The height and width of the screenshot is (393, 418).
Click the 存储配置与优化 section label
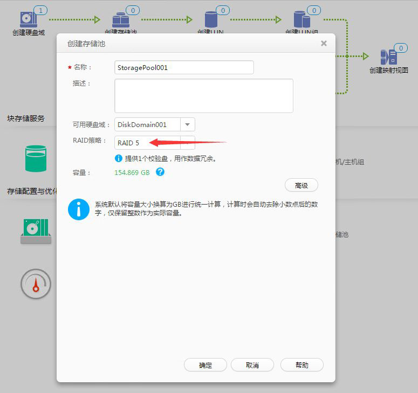click(32, 191)
